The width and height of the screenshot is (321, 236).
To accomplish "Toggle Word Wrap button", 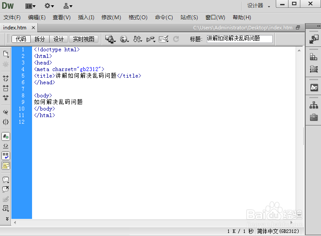I will 6,156.
